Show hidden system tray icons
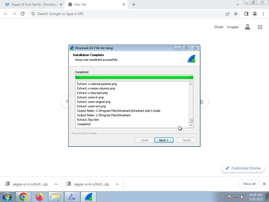This screenshot has height=202, width=269. (x=223, y=197)
